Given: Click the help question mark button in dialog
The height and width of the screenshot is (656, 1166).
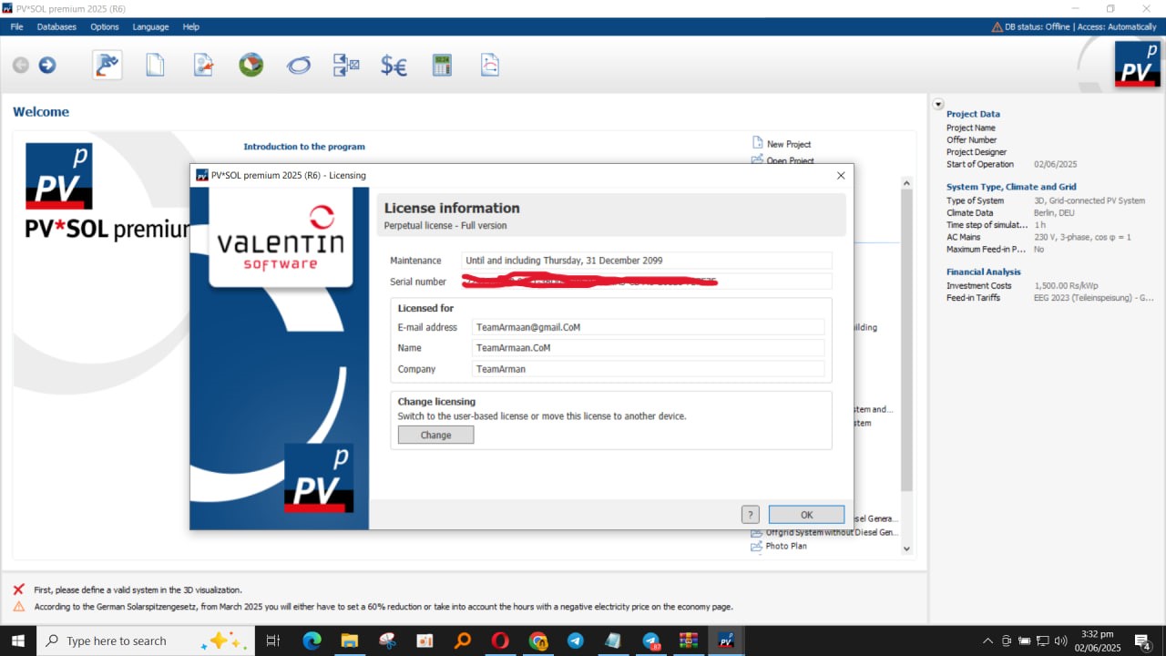Looking at the screenshot, I should click(x=751, y=515).
